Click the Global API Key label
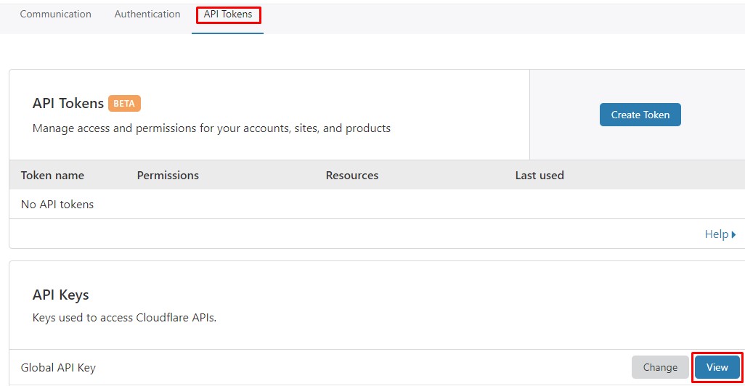The height and width of the screenshot is (386, 745). 58,367
